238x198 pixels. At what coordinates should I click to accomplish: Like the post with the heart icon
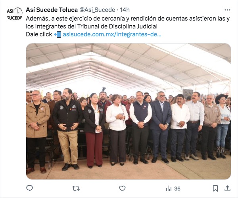(x=122, y=189)
